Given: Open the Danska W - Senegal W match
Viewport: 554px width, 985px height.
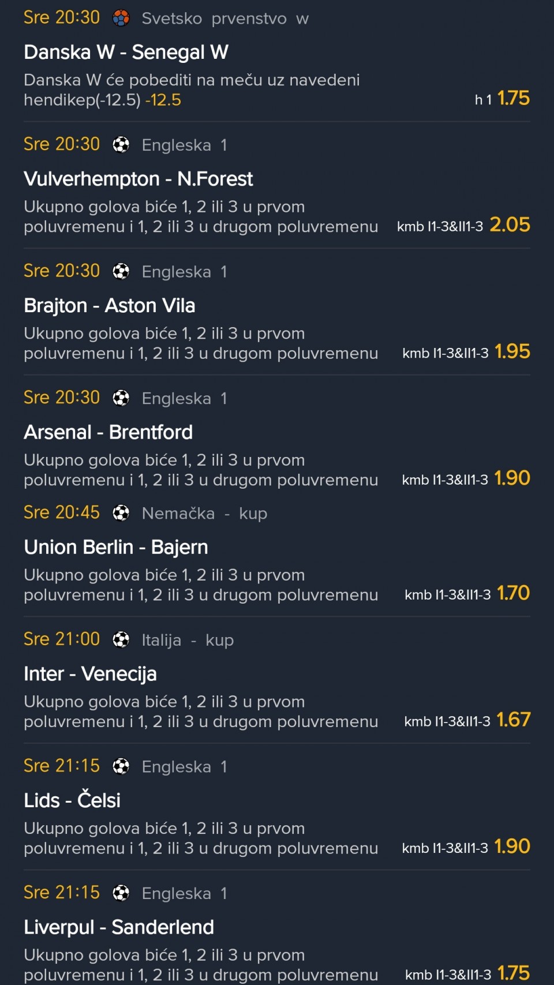Looking at the screenshot, I should point(126,53).
